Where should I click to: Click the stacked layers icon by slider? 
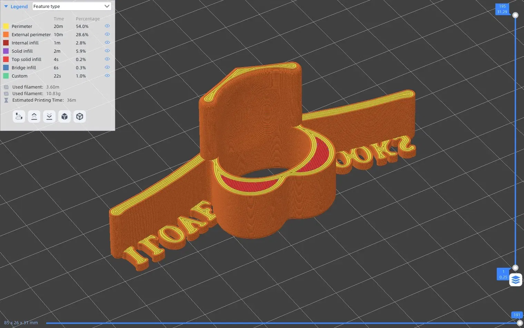[516, 280]
